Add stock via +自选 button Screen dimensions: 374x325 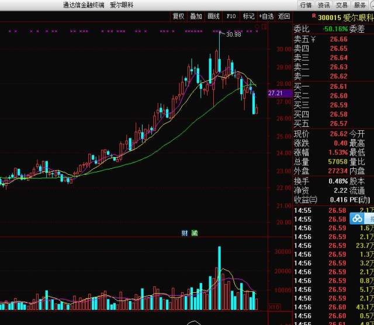point(266,16)
